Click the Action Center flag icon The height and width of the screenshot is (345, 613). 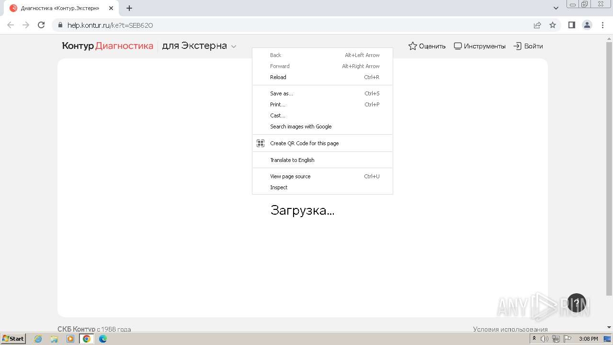click(567, 339)
